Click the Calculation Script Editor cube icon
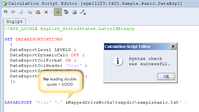 click(x=4, y=3)
